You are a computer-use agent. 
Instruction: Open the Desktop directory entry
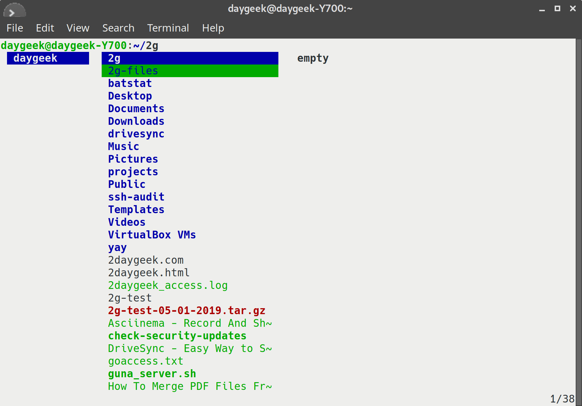coord(130,95)
